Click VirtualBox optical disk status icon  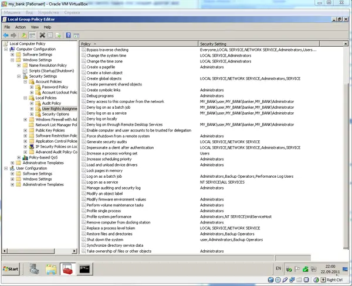click(278, 280)
